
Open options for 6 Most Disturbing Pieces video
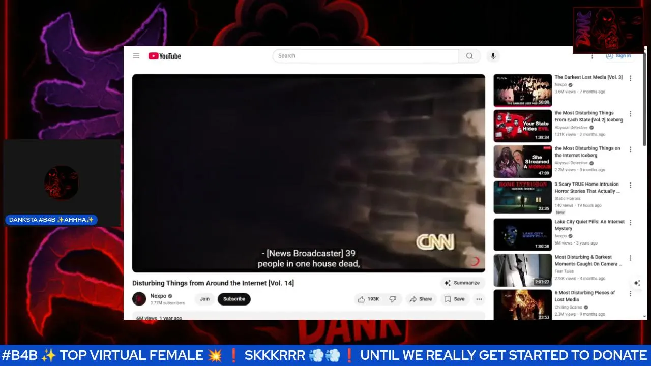tap(630, 294)
